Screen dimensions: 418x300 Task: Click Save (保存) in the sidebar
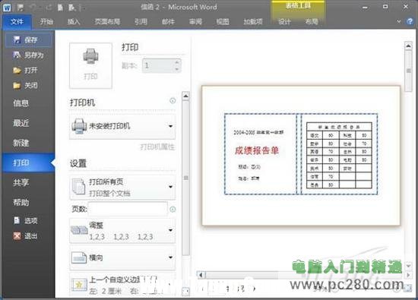(x=28, y=40)
